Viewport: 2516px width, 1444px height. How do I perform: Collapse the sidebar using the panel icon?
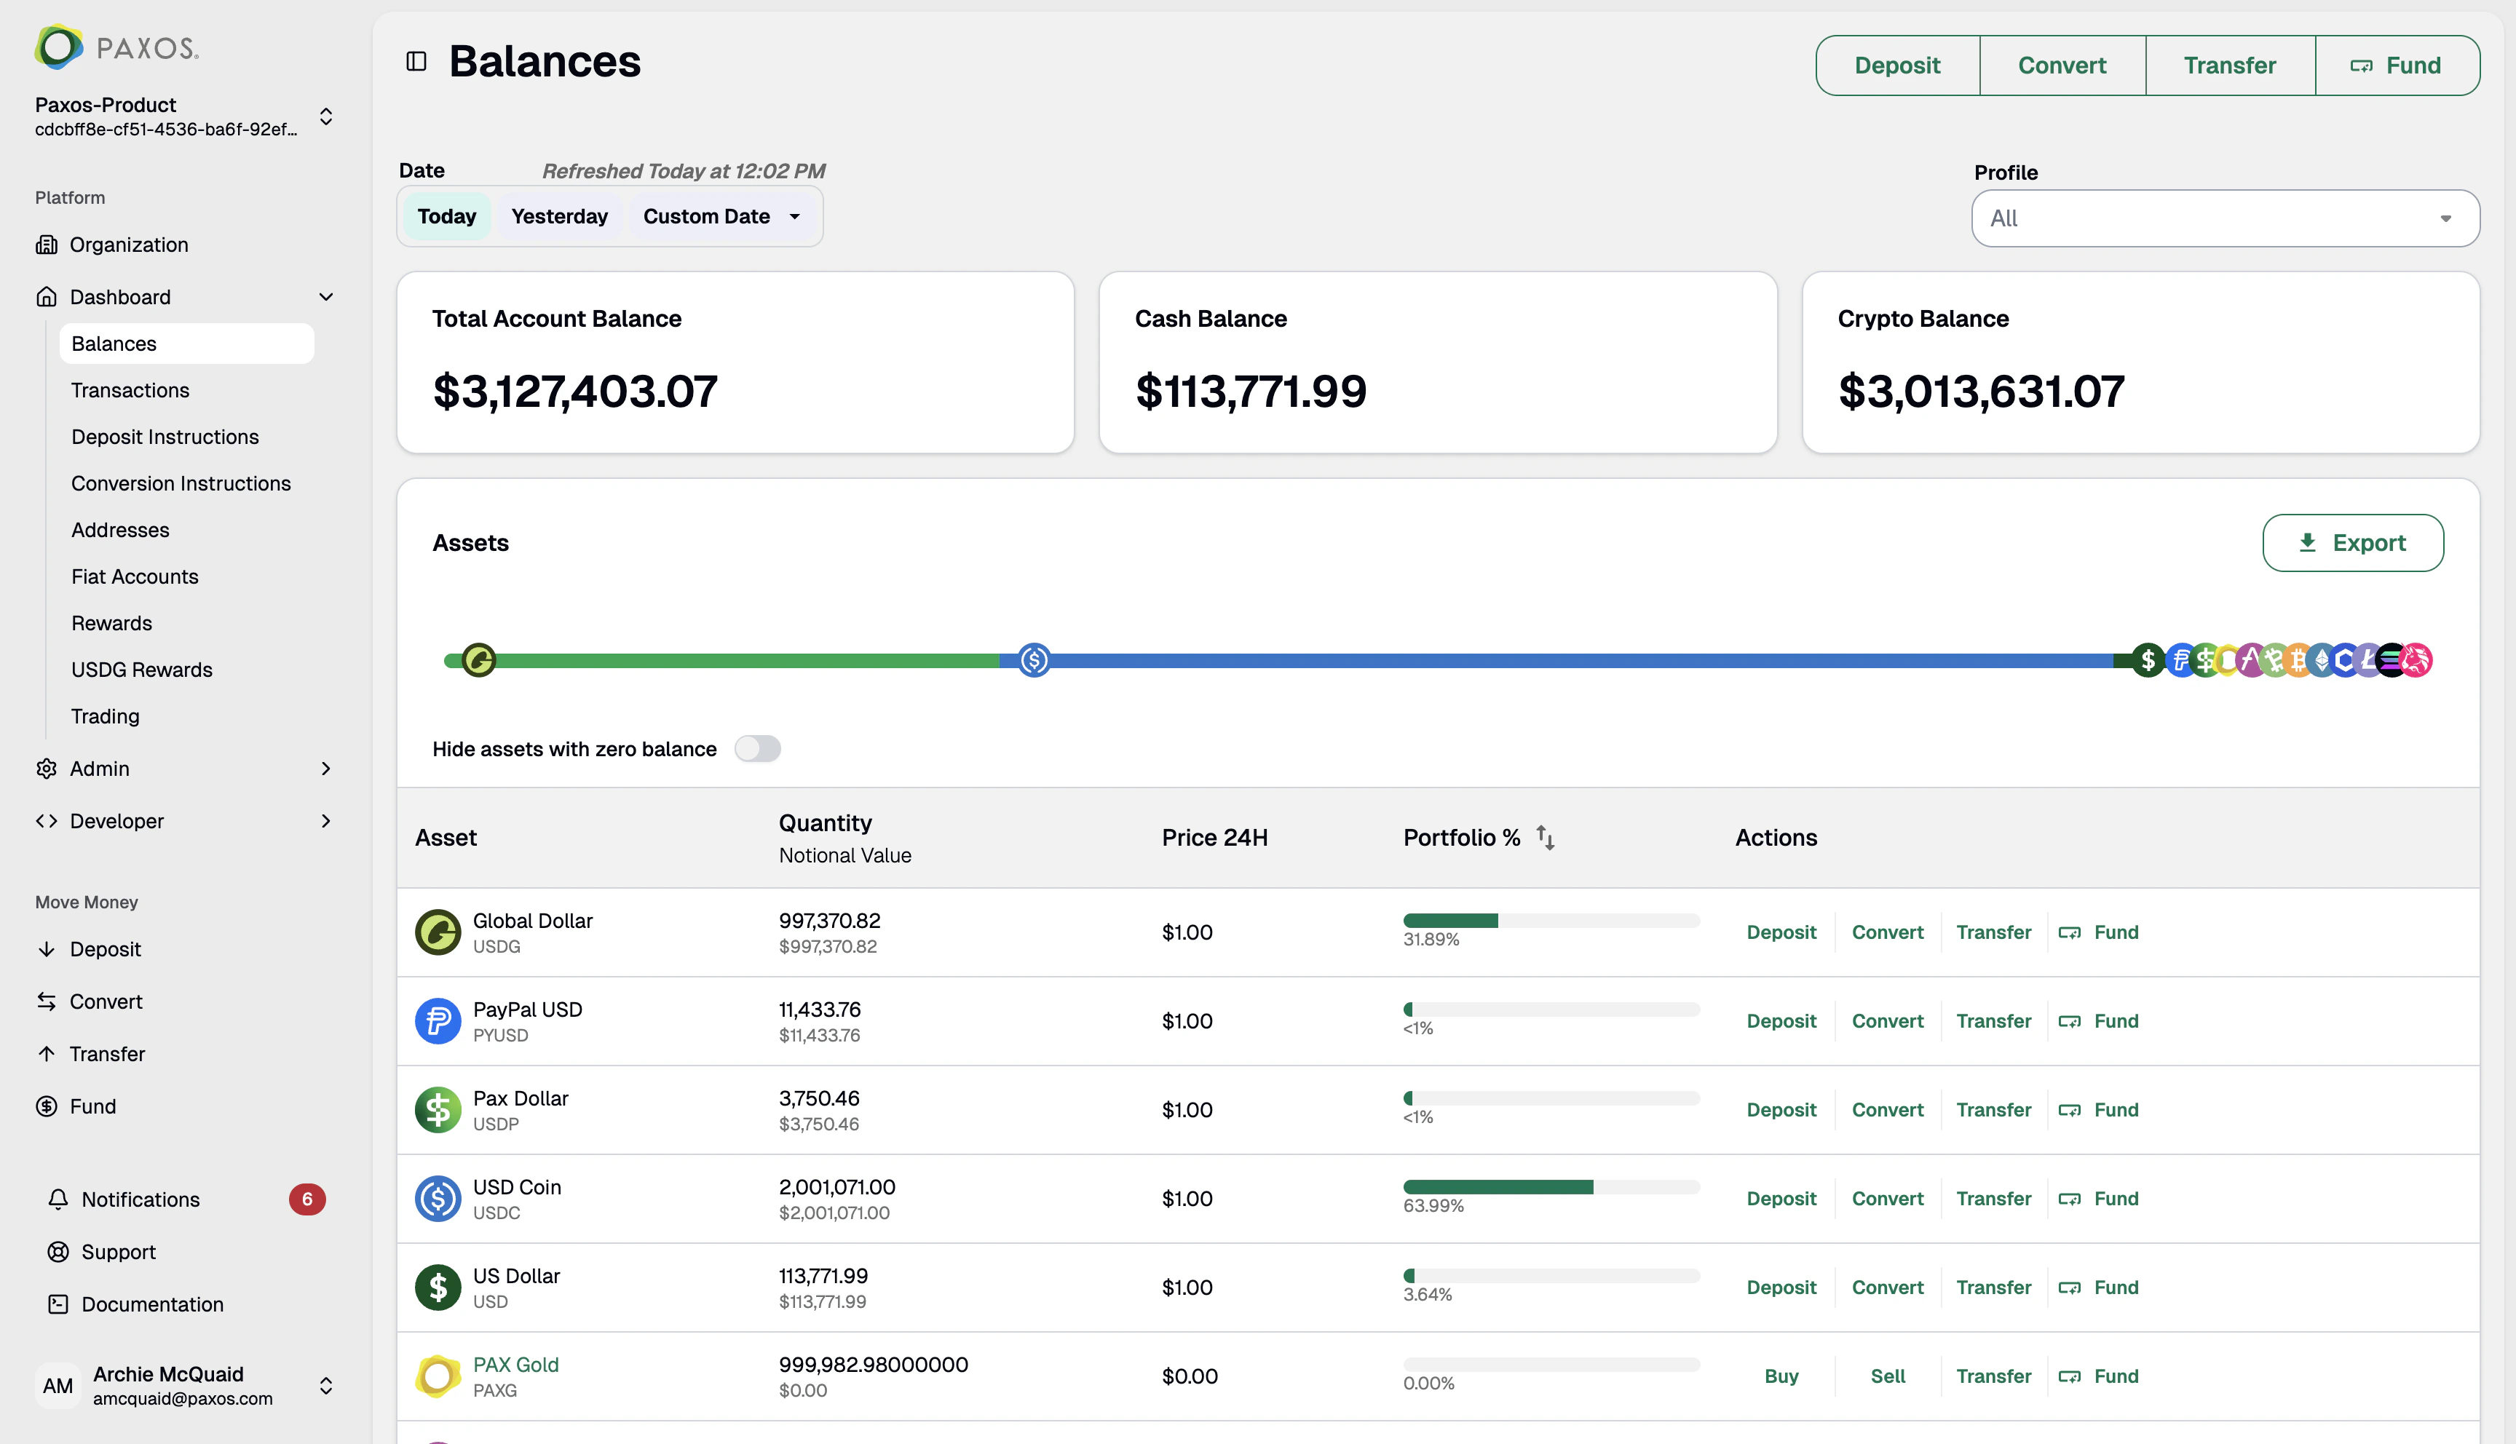click(x=416, y=60)
